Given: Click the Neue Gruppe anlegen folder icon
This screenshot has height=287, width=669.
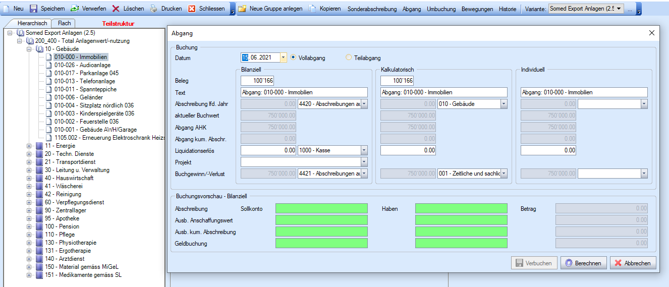Looking at the screenshot, I should click(x=242, y=9).
